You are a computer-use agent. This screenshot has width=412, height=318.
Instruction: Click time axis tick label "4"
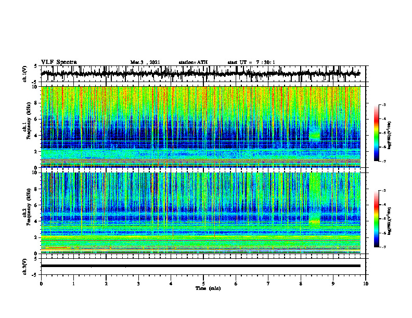point(171,284)
